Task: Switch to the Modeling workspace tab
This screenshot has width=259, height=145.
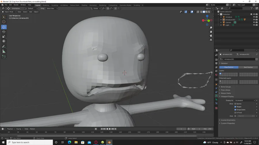Action: (46, 5)
